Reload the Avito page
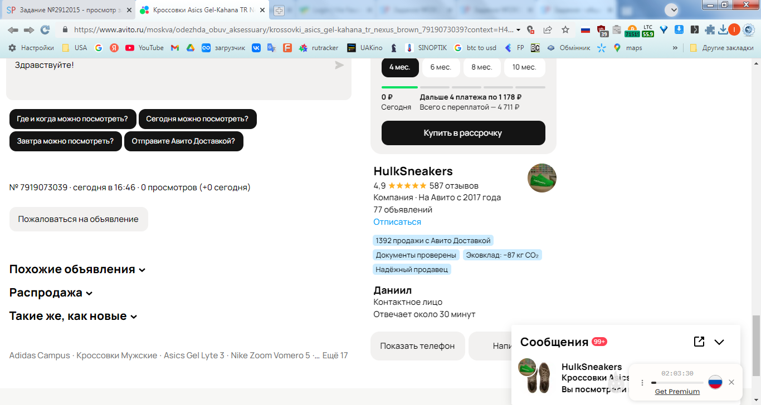 pyautogui.click(x=45, y=30)
